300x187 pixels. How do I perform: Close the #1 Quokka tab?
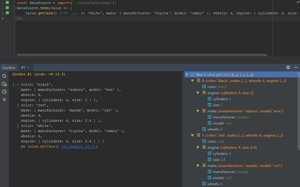tap(28, 68)
